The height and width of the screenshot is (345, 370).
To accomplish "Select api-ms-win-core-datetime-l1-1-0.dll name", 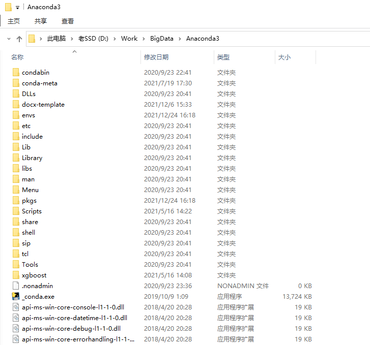I will click(75, 318).
